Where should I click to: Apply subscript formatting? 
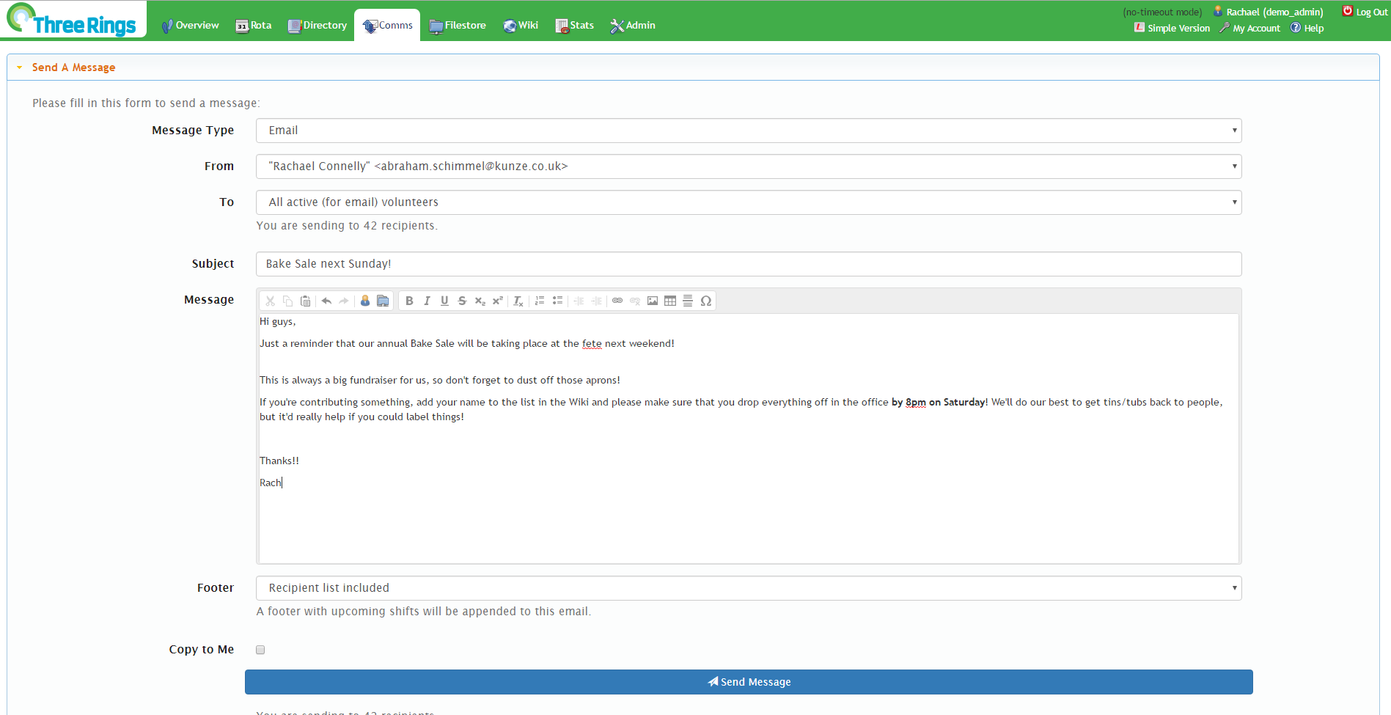click(x=480, y=301)
